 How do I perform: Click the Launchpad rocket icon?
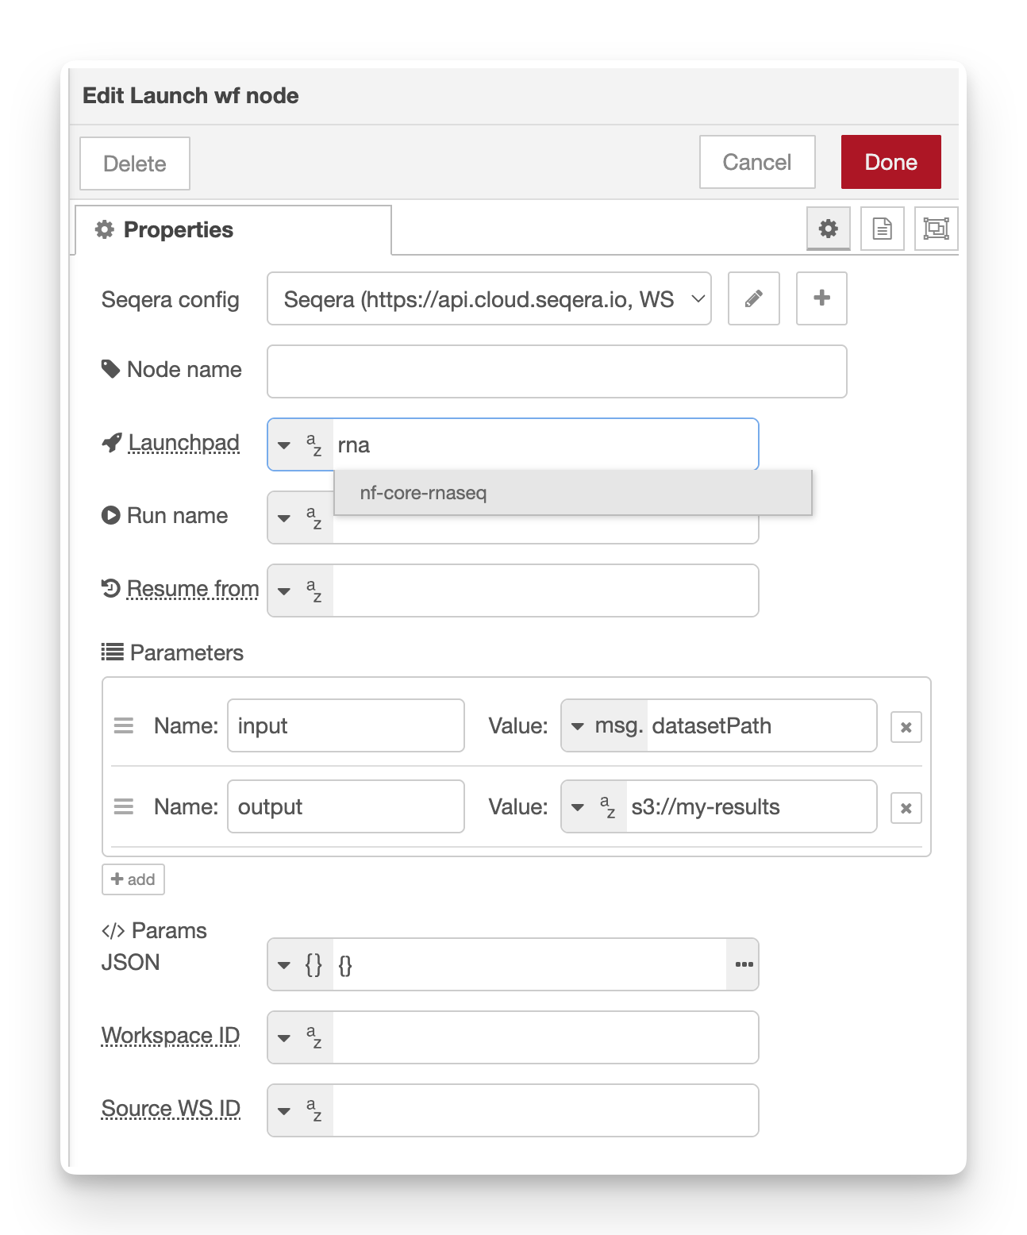coord(110,443)
